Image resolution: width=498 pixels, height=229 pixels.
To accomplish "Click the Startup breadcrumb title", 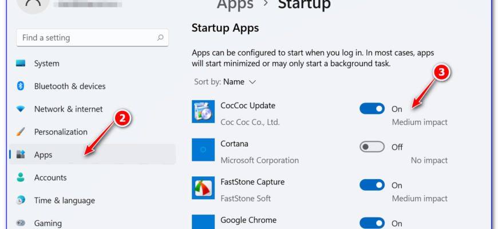I will pyautogui.click(x=305, y=5).
